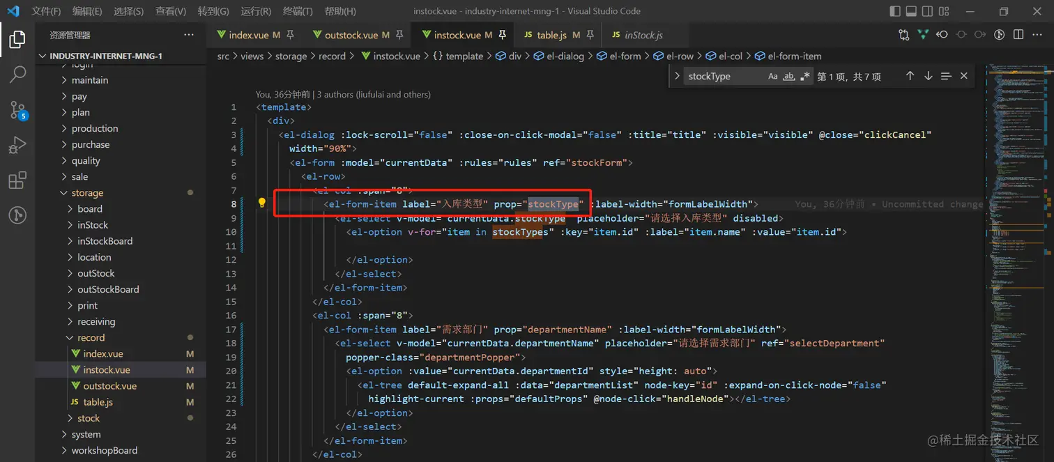The width and height of the screenshot is (1054, 462).
Task: Close the find widget
Action: coord(964,76)
